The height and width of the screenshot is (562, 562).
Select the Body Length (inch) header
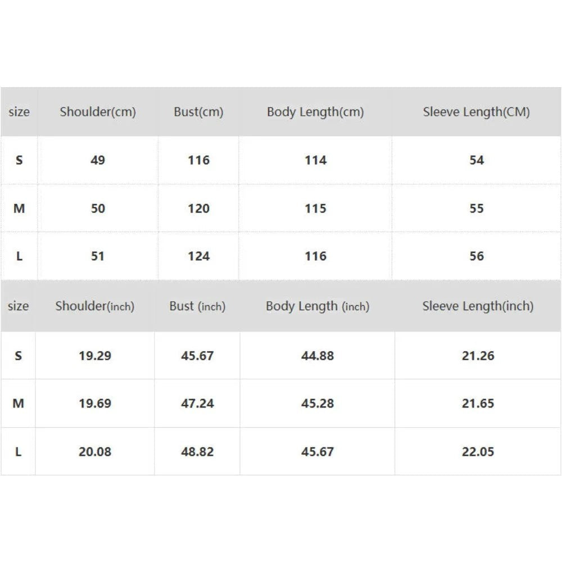tap(318, 306)
